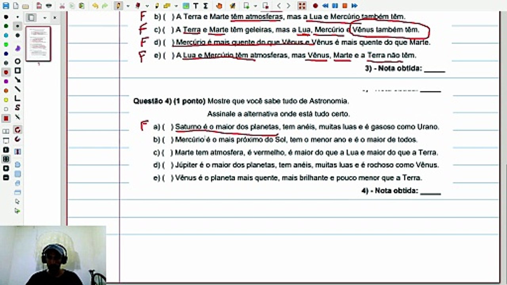Open the sidebar view selector dropdown
The image size is (507, 285).
[x=45, y=18]
